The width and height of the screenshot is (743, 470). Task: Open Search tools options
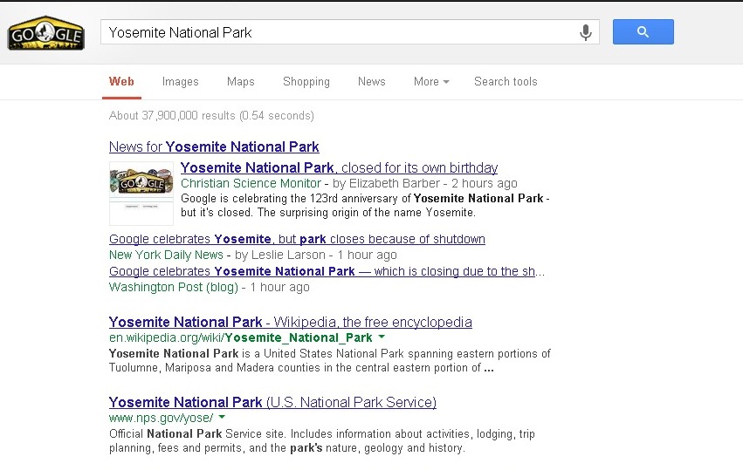coord(506,81)
